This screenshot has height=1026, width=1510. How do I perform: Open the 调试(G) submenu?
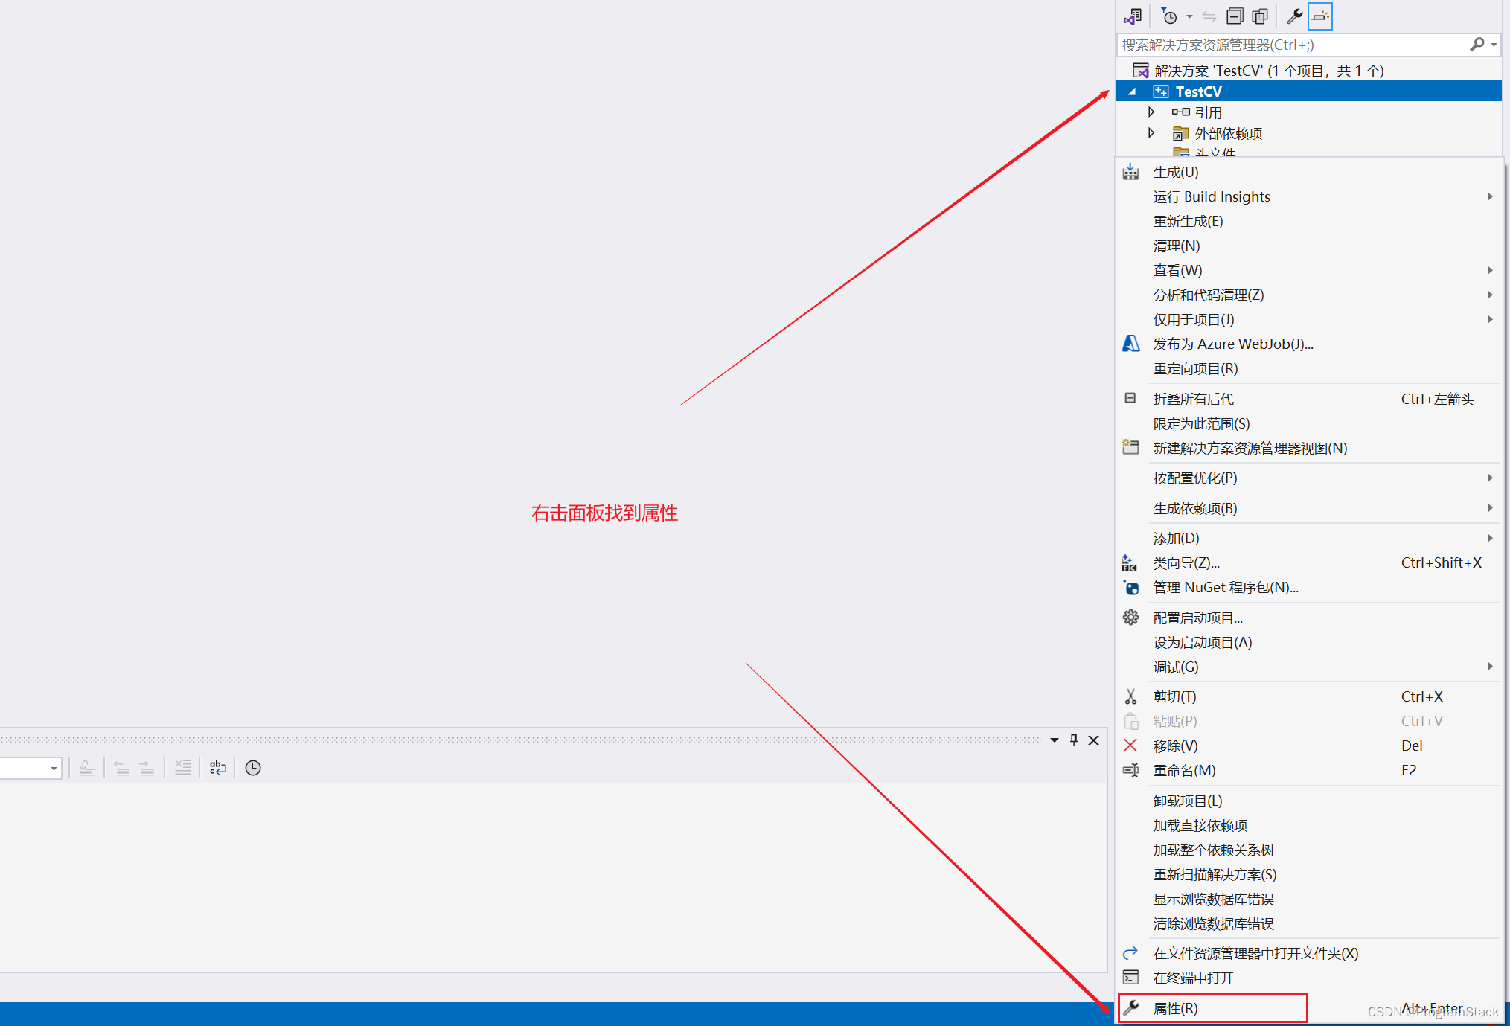tap(1309, 667)
